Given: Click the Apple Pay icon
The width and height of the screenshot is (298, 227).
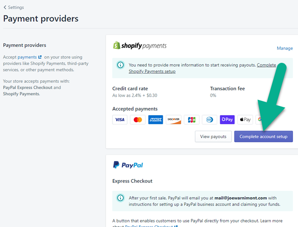Looking at the screenshot, I should point(245,120).
